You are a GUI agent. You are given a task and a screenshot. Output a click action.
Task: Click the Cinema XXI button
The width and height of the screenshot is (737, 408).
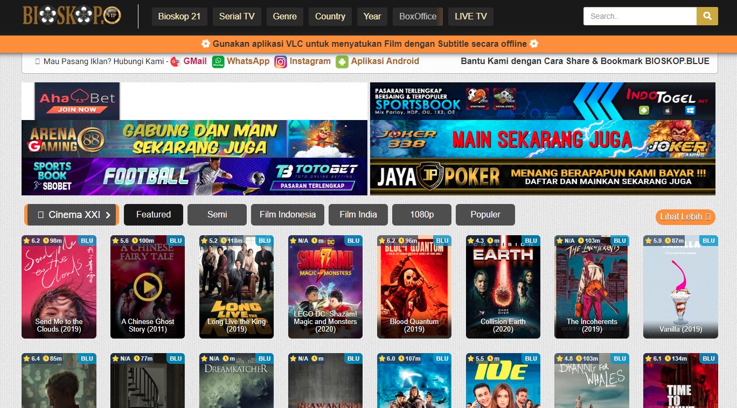point(72,215)
